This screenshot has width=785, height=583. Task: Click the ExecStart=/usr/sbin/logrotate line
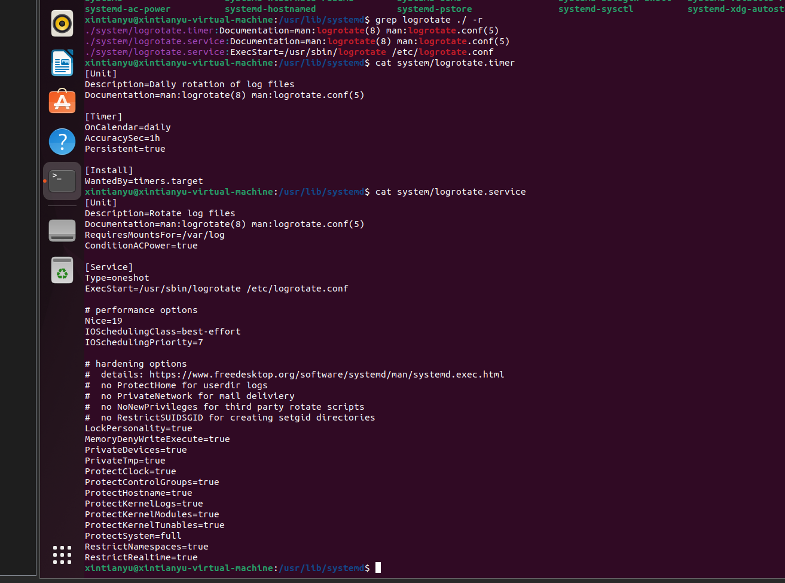(216, 288)
